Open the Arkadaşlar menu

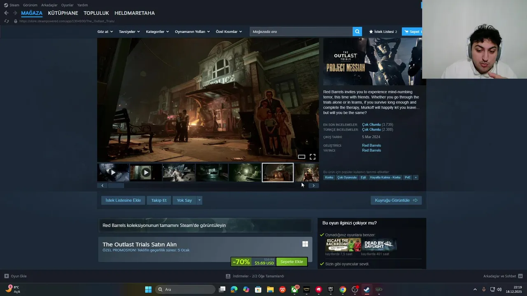click(49, 5)
